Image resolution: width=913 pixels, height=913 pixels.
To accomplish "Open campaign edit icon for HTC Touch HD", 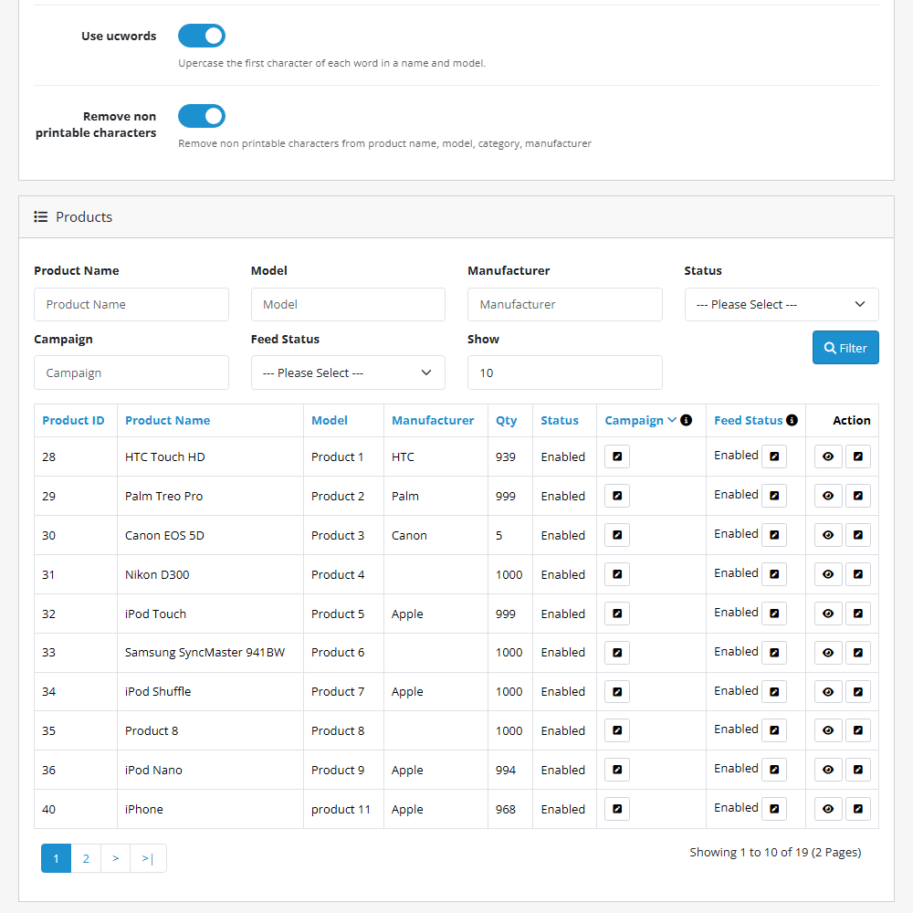I will click(x=616, y=456).
